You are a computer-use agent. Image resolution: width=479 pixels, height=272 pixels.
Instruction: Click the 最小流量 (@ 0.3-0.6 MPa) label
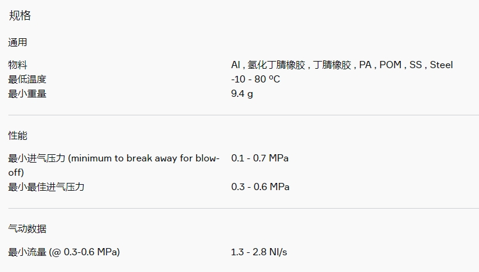64,252
